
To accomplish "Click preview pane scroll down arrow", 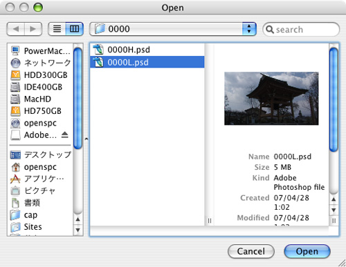I will click(x=334, y=210).
